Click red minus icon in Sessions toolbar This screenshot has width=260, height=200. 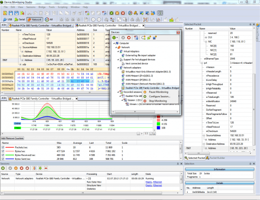46,168
